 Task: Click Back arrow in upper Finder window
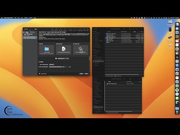tap(106, 29)
